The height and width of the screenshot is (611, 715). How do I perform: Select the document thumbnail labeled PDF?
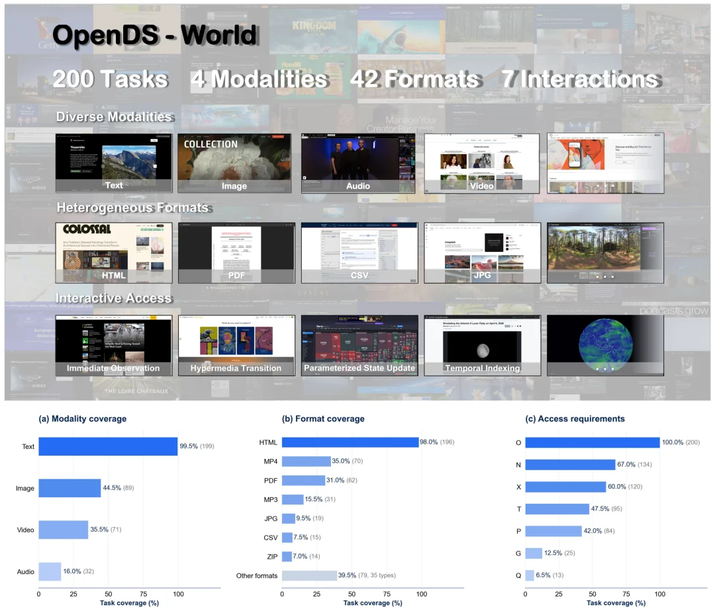coord(236,253)
